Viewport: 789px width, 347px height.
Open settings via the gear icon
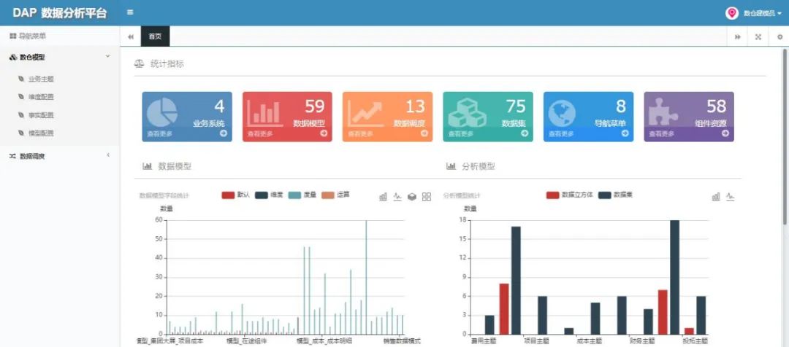(780, 36)
